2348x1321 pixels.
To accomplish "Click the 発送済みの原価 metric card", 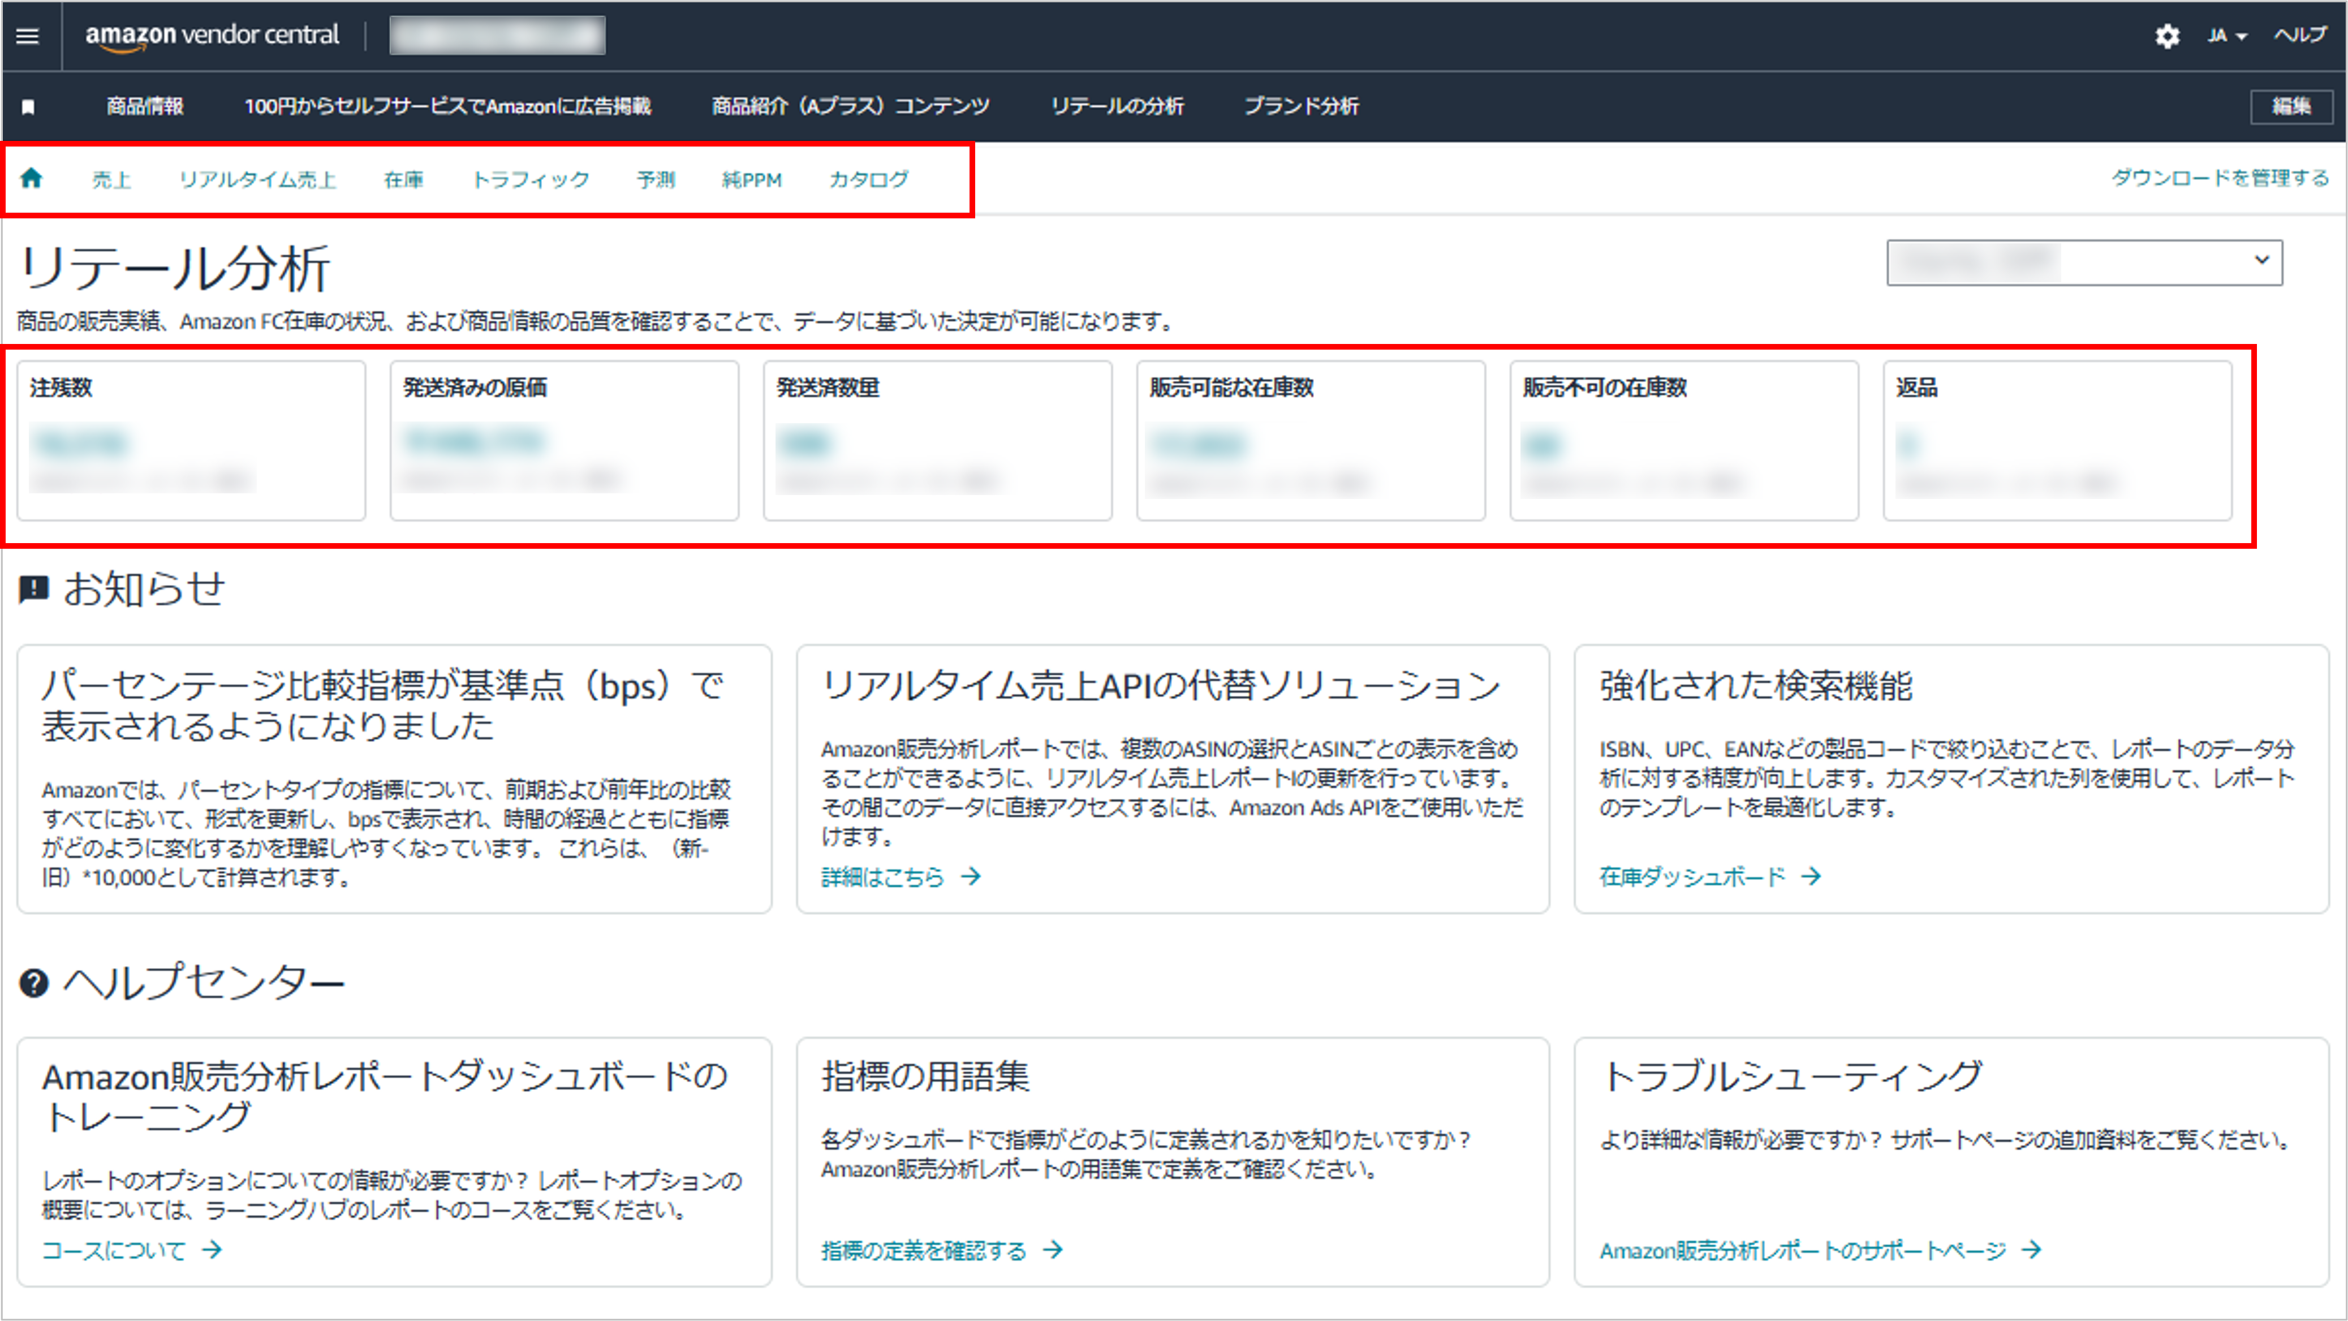I will [x=564, y=440].
